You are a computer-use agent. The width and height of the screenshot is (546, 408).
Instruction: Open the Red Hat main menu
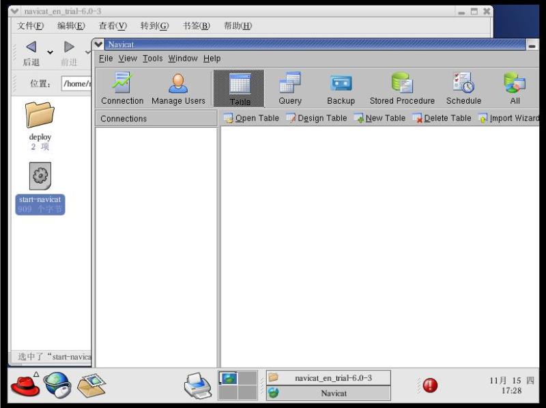[25, 385]
